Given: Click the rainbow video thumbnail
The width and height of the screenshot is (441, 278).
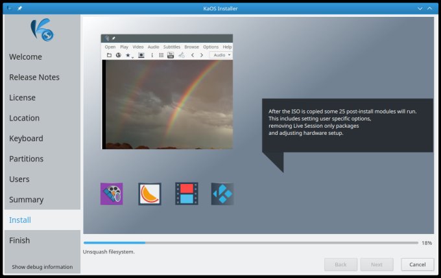Looking at the screenshot, I should 169,104.
